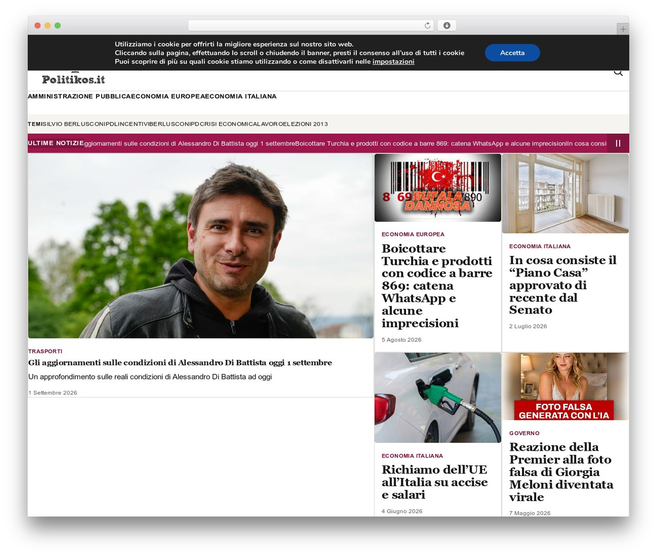Open the browser downloads icon

point(447,26)
